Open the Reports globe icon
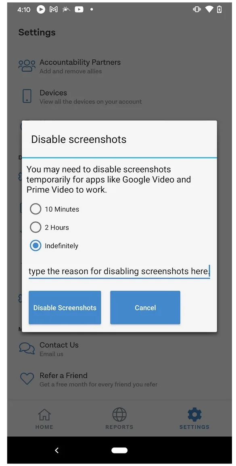This screenshot has width=236, height=466. pos(119,414)
